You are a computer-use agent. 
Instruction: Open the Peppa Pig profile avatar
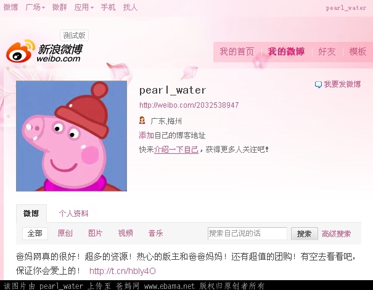tap(72, 136)
